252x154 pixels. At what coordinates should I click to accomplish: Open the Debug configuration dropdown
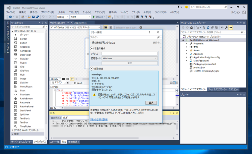click(63, 17)
